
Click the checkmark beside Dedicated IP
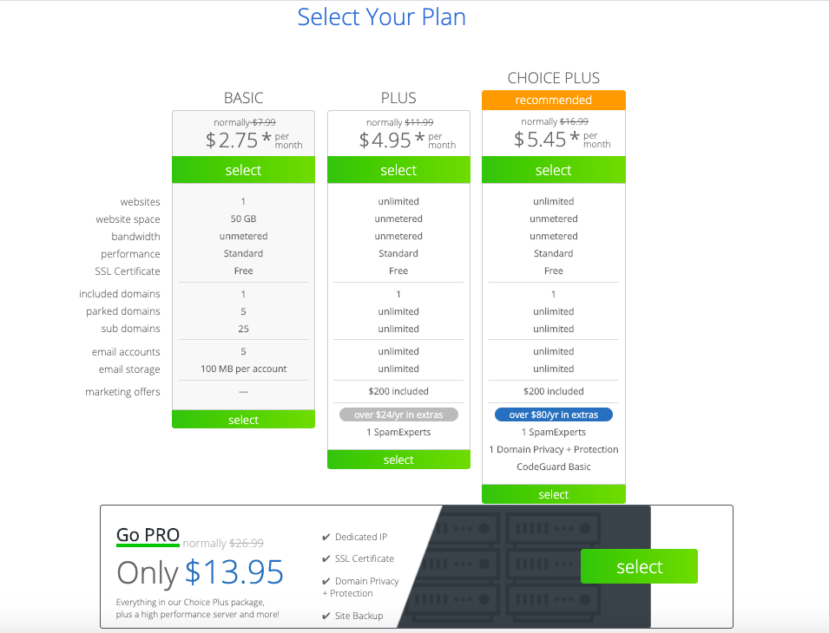click(326, 537)
